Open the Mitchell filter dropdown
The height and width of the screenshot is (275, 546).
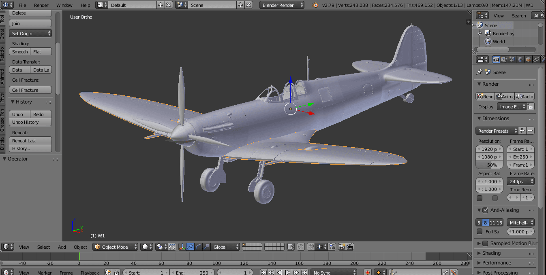coord(520,222)
